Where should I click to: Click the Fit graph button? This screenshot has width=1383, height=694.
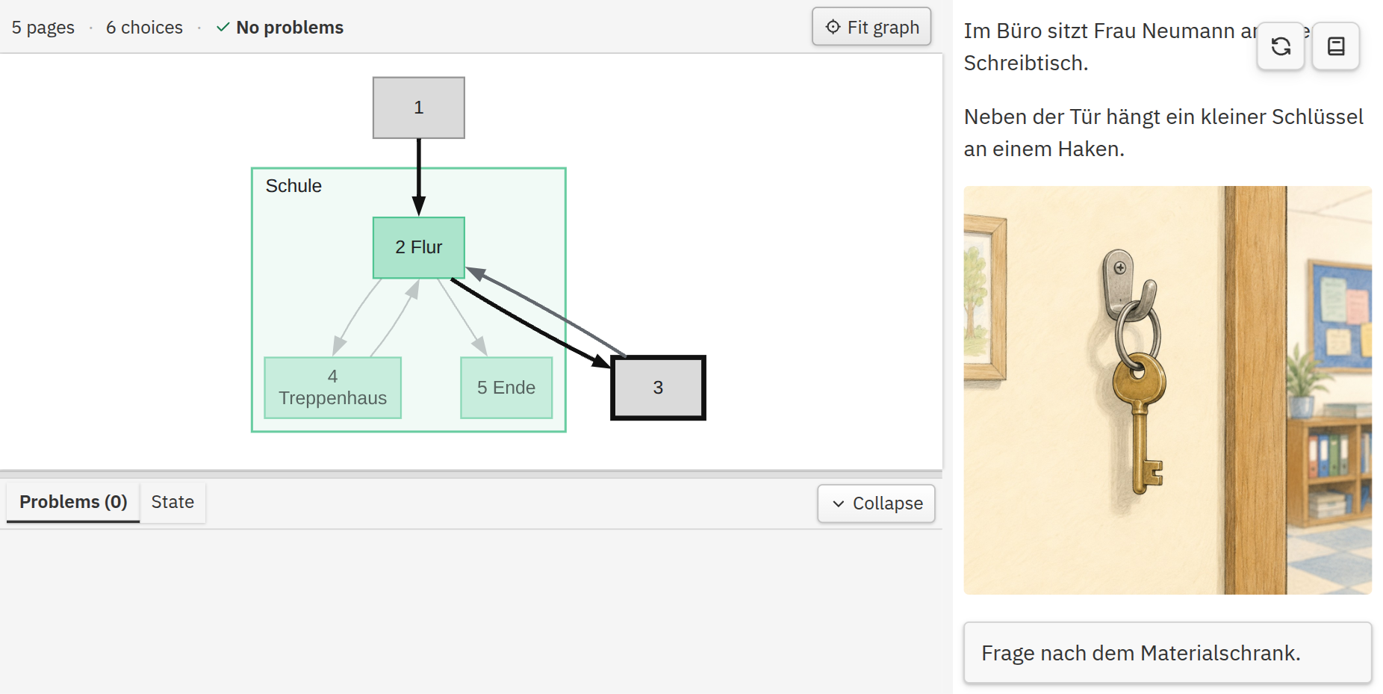pyautogui.click(x=871, y=27)
